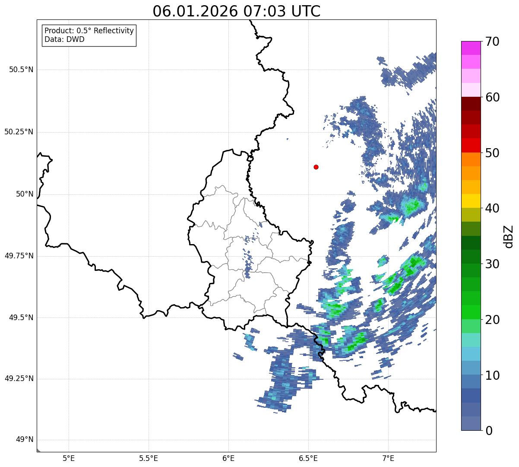Click the 0 tick label on colorbar
Screen dimensions: 519x467
pos(489,431)
